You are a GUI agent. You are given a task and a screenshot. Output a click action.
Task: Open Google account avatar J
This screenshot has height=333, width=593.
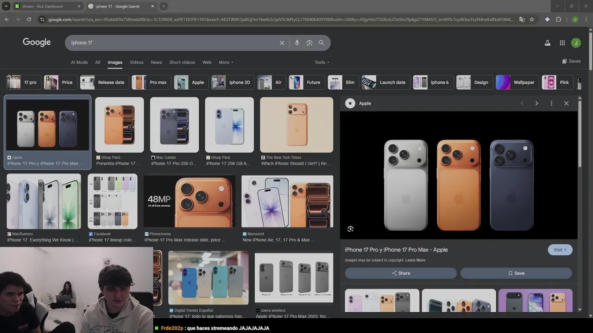[x=576, y=43]
